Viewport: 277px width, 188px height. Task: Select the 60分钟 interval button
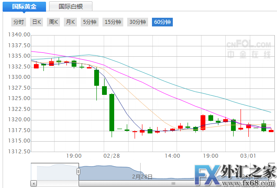click(x=162, y=22)
